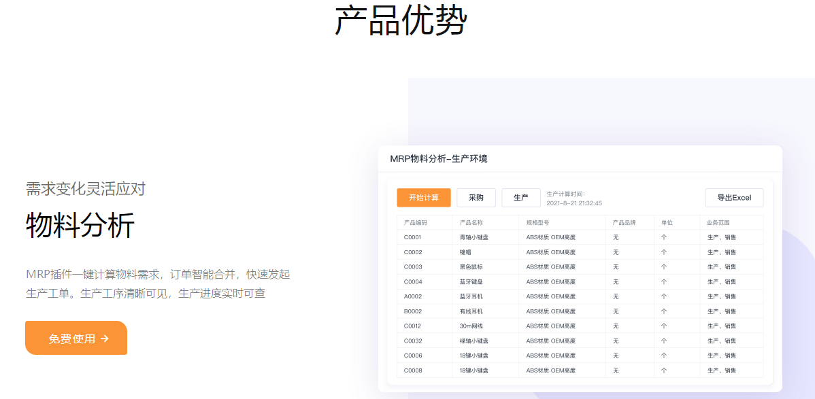815x399 pixels.
Task: Click the 产品名称 column header
Action: [472, 222]
